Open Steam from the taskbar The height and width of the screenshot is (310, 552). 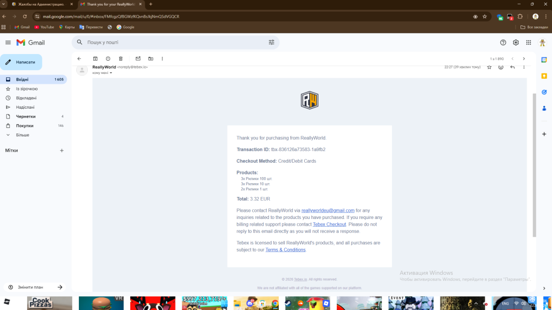click(x=288, y=303)
